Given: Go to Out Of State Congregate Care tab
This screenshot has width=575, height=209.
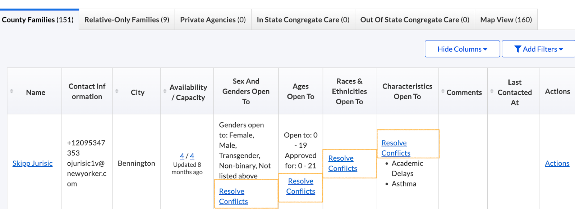Looking at the screenshot, I should click(415, 20).
